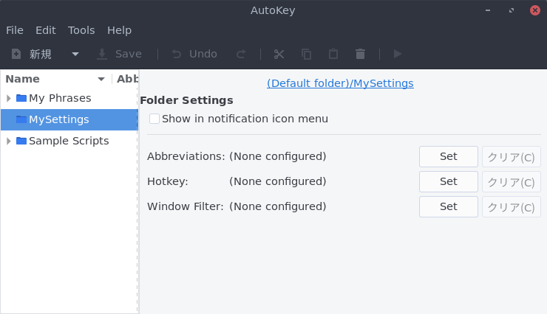Click the Abbreviation column header
The image size is (547, 314).
[x=127, y=79]
